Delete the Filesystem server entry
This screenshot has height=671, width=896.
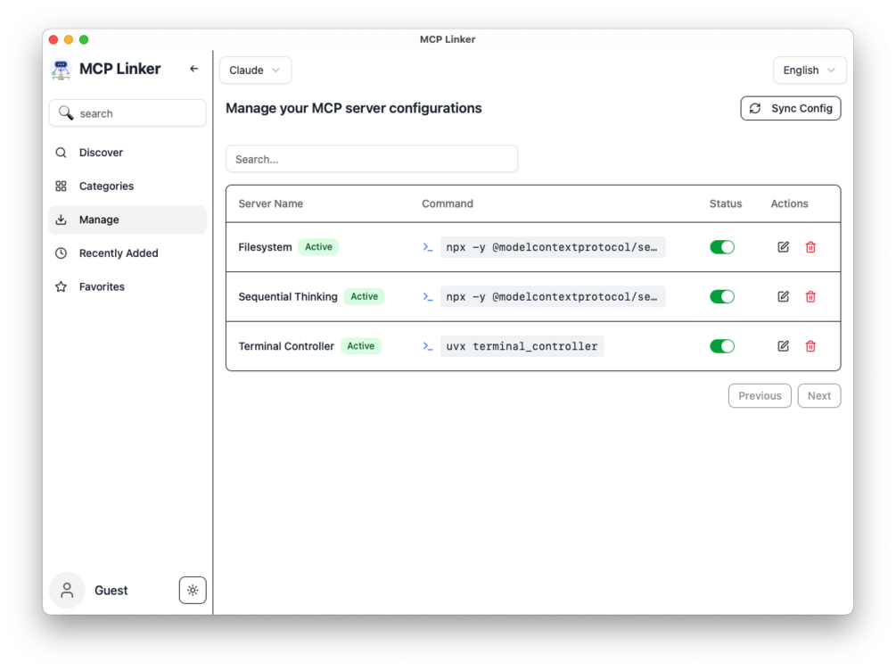tap(810, 247)
